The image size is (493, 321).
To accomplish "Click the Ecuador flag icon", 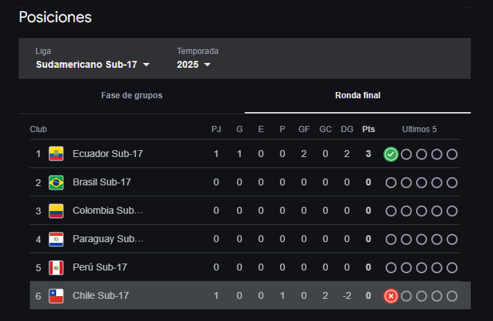I will click(56, 154).
